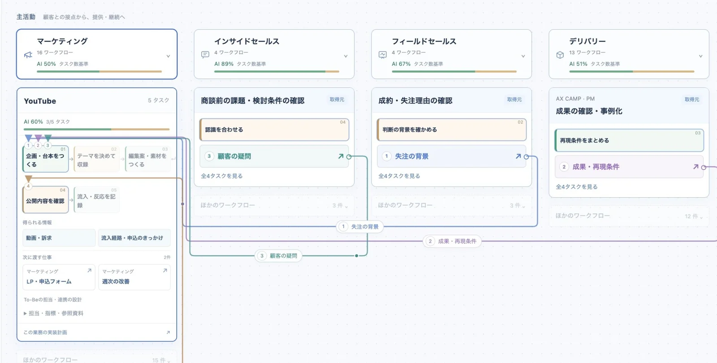
Task: Select the 編集案・素材をつくる task card
Action: (x=148, y=159)
